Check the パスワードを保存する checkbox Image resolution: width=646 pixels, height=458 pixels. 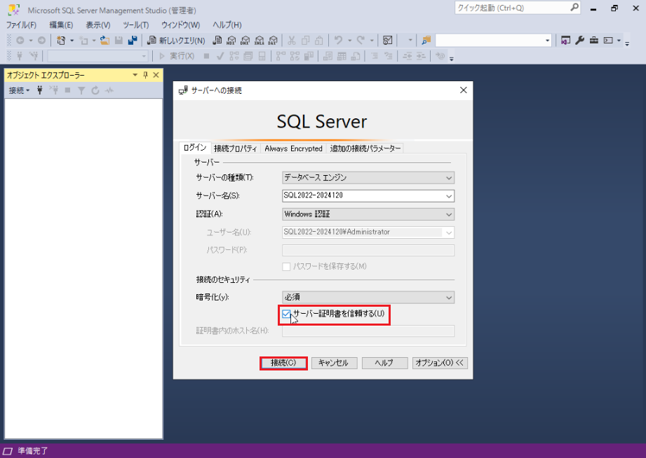286,267
